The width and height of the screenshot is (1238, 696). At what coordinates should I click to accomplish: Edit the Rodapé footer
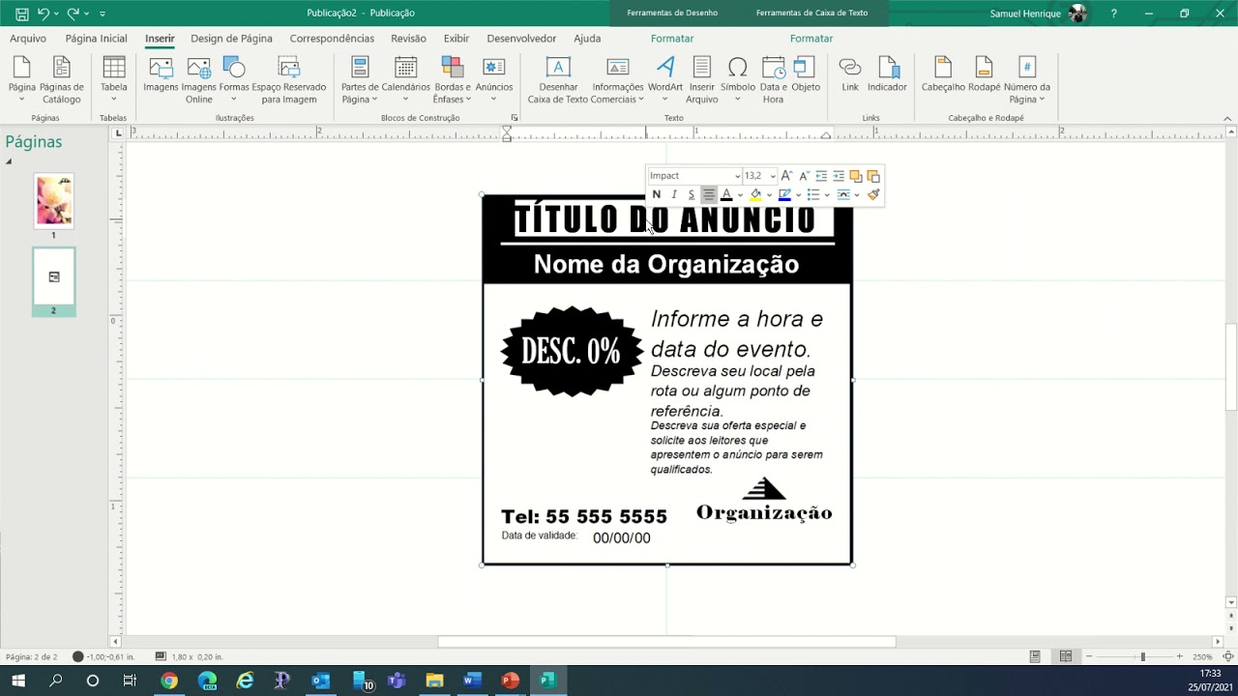pyautogui.click(x=984, y=74)
